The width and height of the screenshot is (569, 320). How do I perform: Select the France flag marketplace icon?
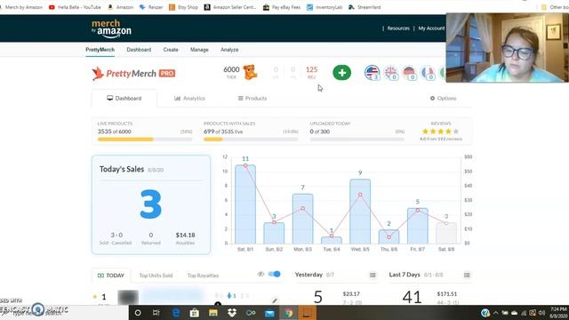pyautogui.click(x=429, y=73)
